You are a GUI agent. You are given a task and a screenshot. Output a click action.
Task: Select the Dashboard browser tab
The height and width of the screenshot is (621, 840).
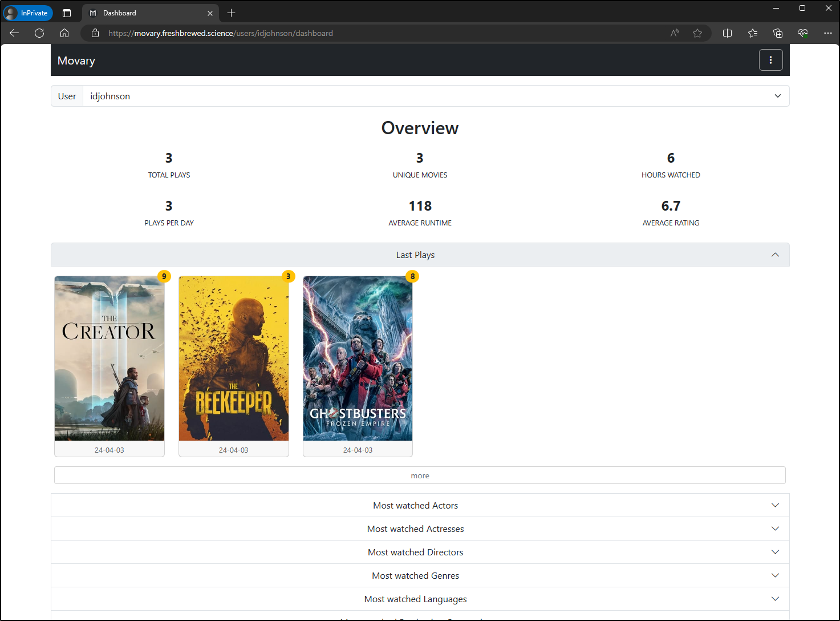[151, 13]
